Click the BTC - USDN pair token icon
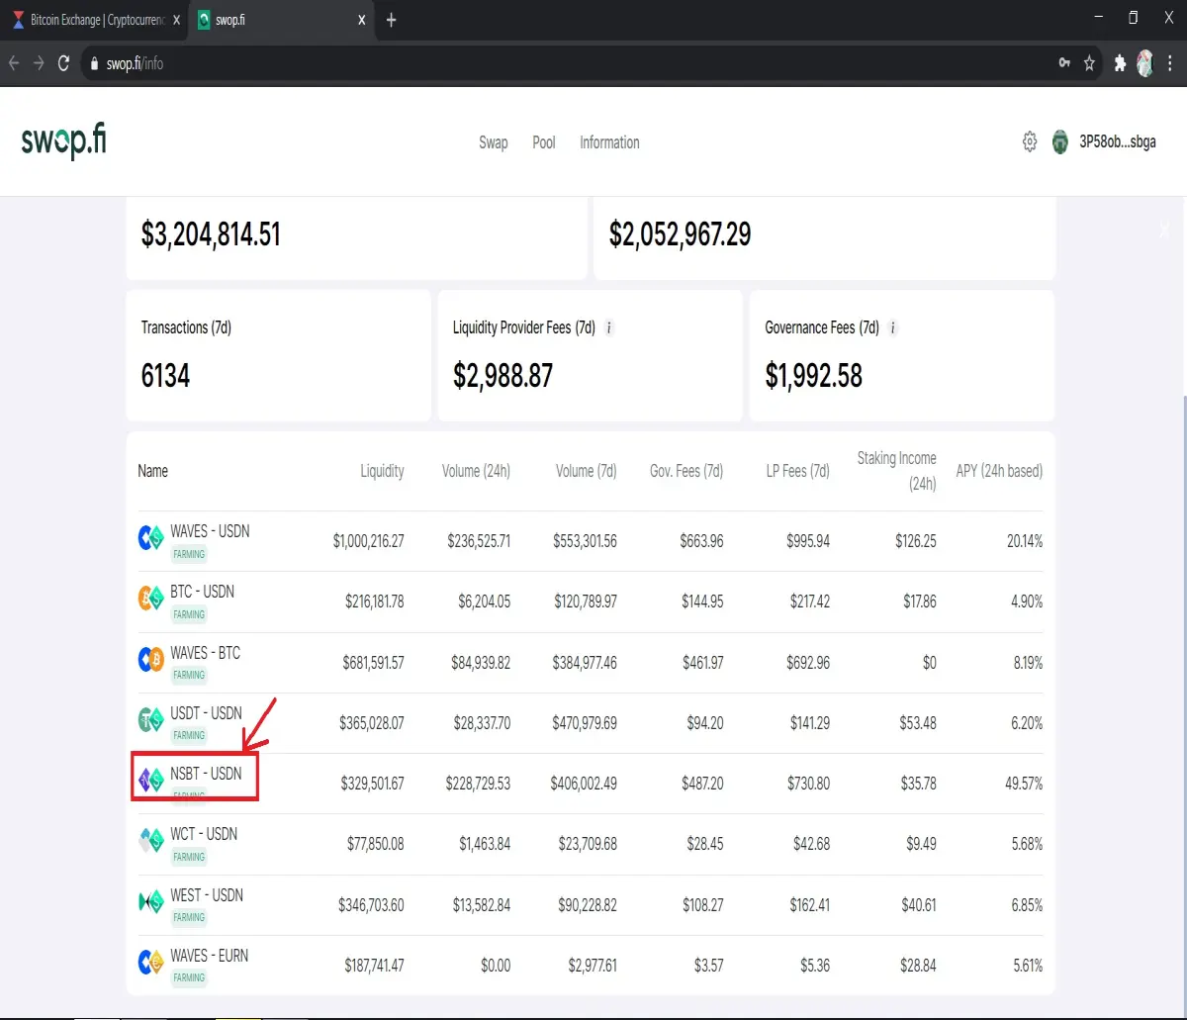The image size is (1187, 1020). [150, 599]
